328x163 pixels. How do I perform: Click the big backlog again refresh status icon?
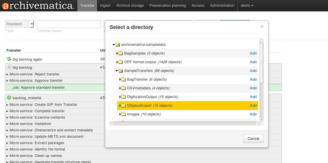point(9,59)
